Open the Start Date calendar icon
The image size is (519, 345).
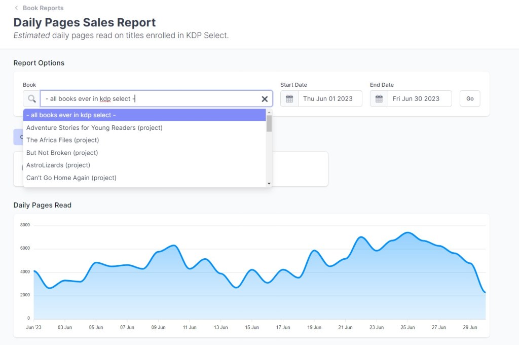coord(289,99)
